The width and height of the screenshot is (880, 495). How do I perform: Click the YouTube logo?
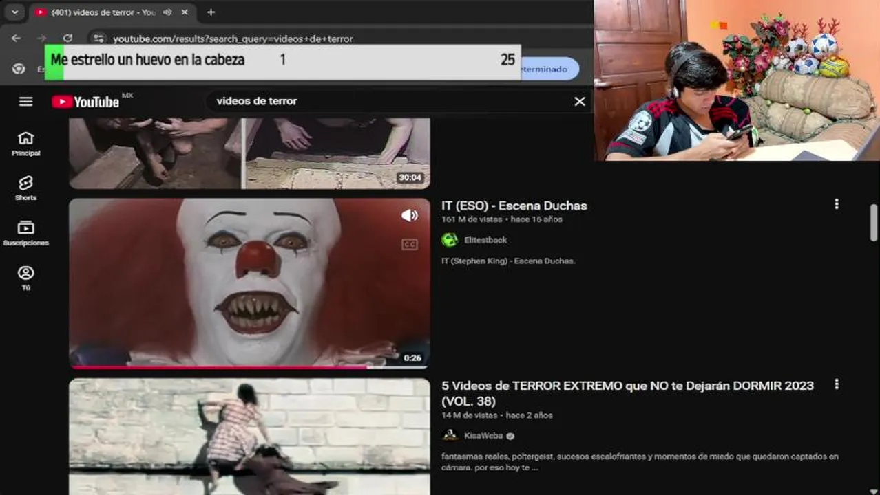[x=85, y=102]
